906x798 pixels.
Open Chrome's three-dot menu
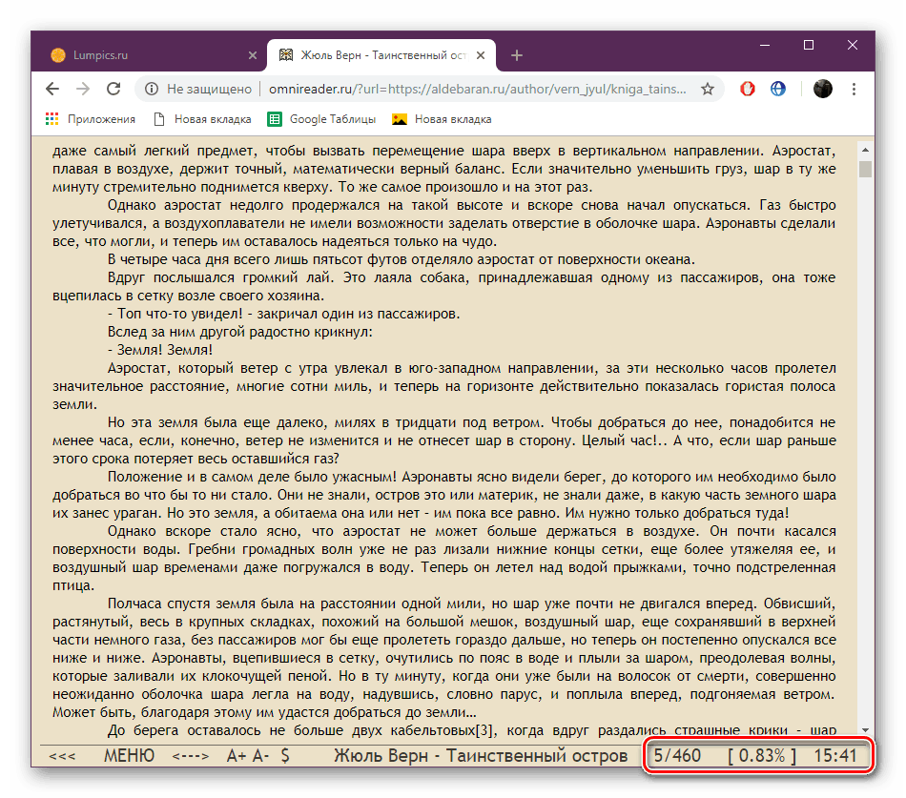pos(854,89)
